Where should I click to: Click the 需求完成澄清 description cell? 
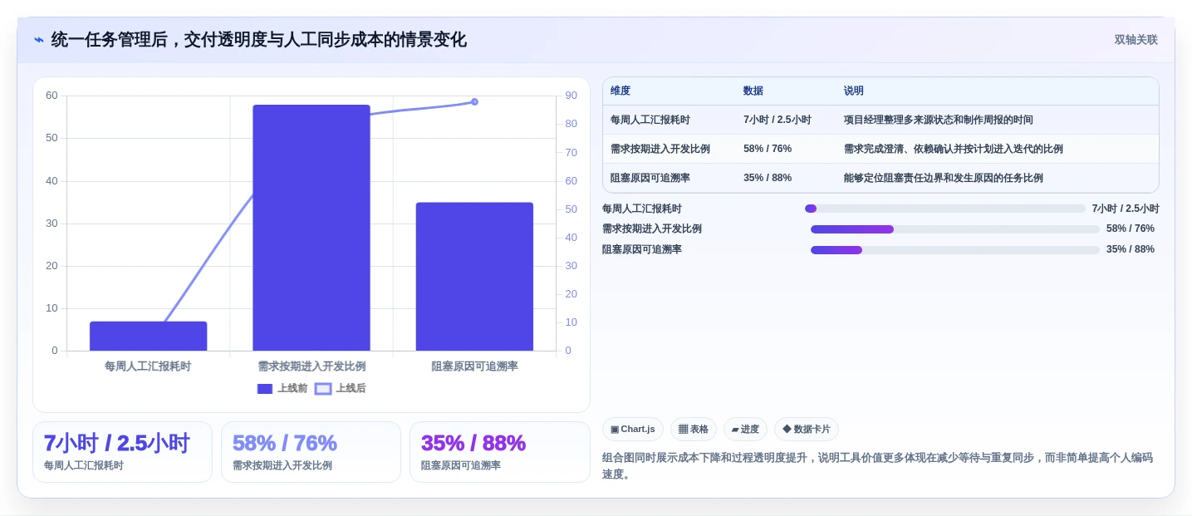954,149
